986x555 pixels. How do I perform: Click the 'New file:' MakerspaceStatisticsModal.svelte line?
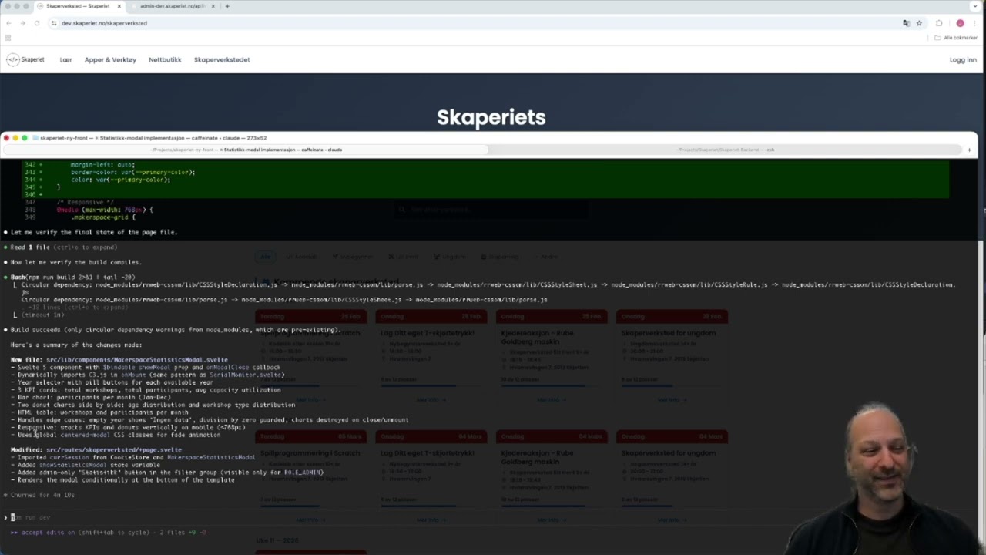[x=119, y=360]
